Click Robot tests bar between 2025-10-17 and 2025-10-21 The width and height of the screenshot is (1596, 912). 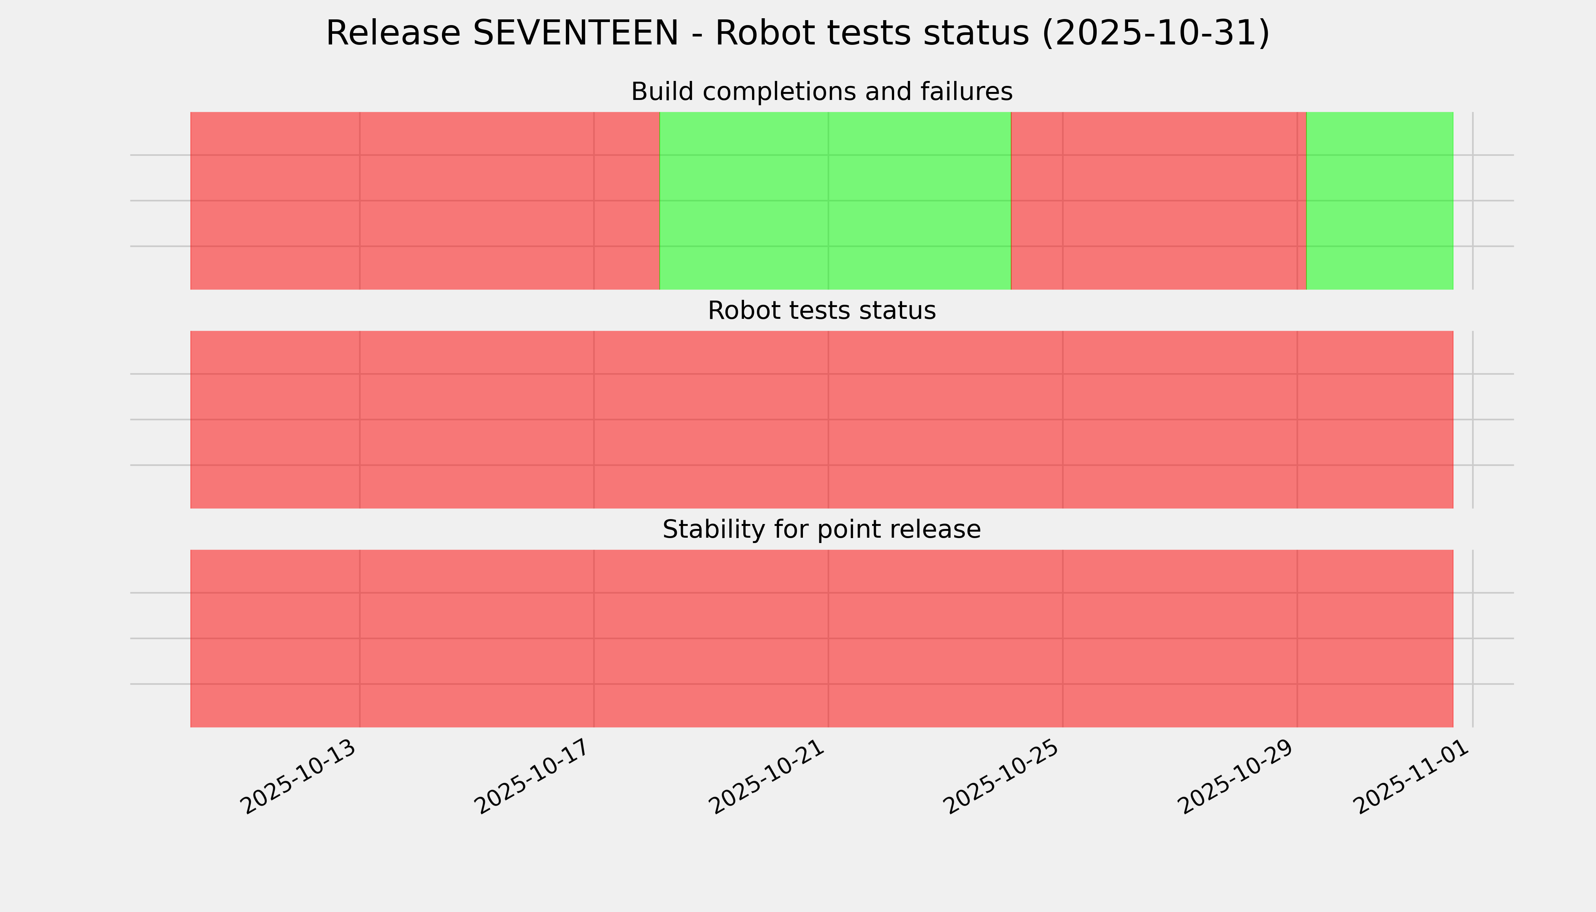point(711,420)
